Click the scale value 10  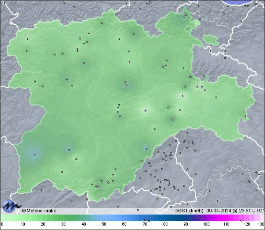[x=23, y=224]
